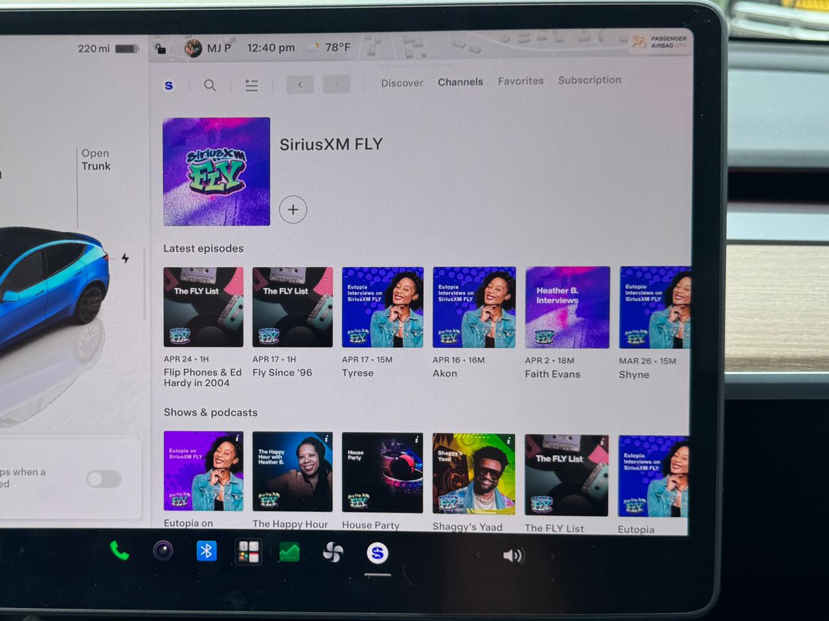Go forward with the right chevron button
829x621 pixels.
tap(336, 84)
